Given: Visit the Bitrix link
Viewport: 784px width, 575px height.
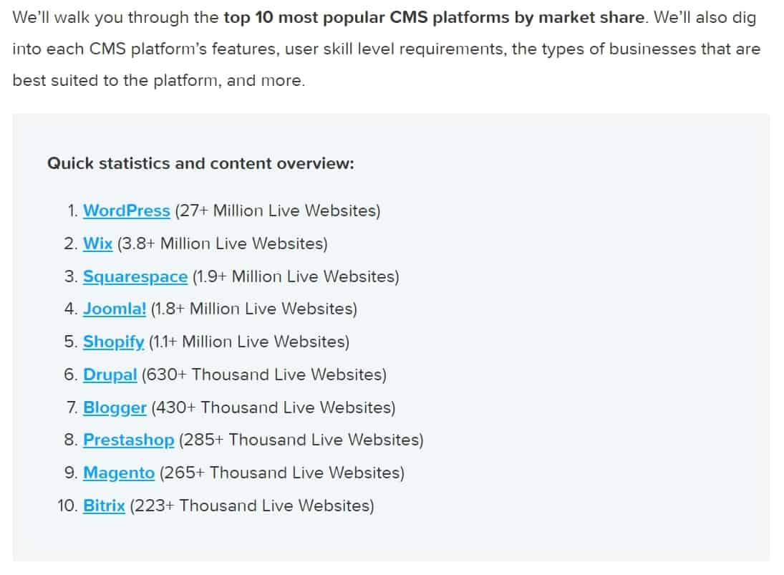Looking at the screenshot, I should pos(104,506).
